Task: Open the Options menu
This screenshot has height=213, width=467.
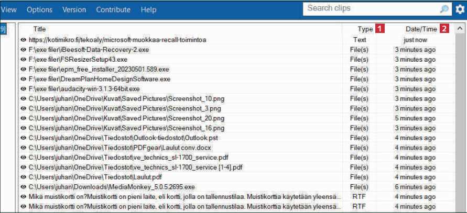Action: click(x=39, y=9)
